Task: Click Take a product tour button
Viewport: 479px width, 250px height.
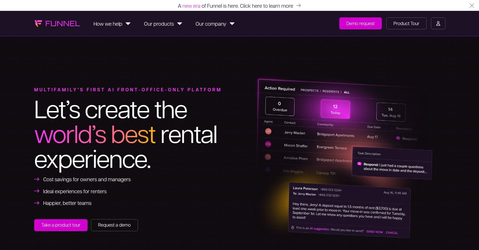Action: (x=61, y=225)
